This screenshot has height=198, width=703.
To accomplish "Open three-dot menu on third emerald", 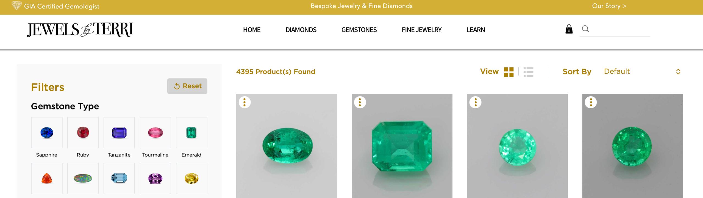I will click(x=475, y=102).
